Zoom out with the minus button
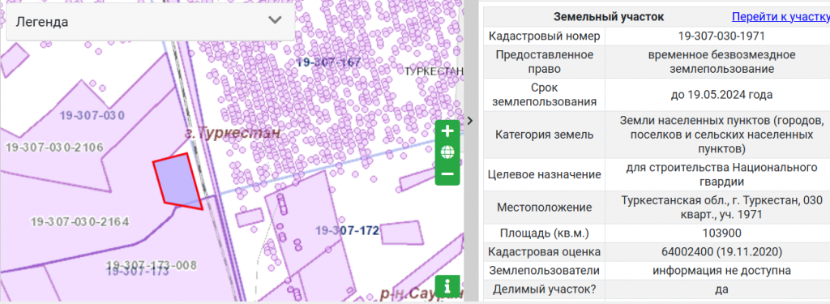The width and height of the screenshot is (830, 304). 447,174
